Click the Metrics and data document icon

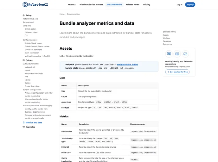tap(24, 122)
